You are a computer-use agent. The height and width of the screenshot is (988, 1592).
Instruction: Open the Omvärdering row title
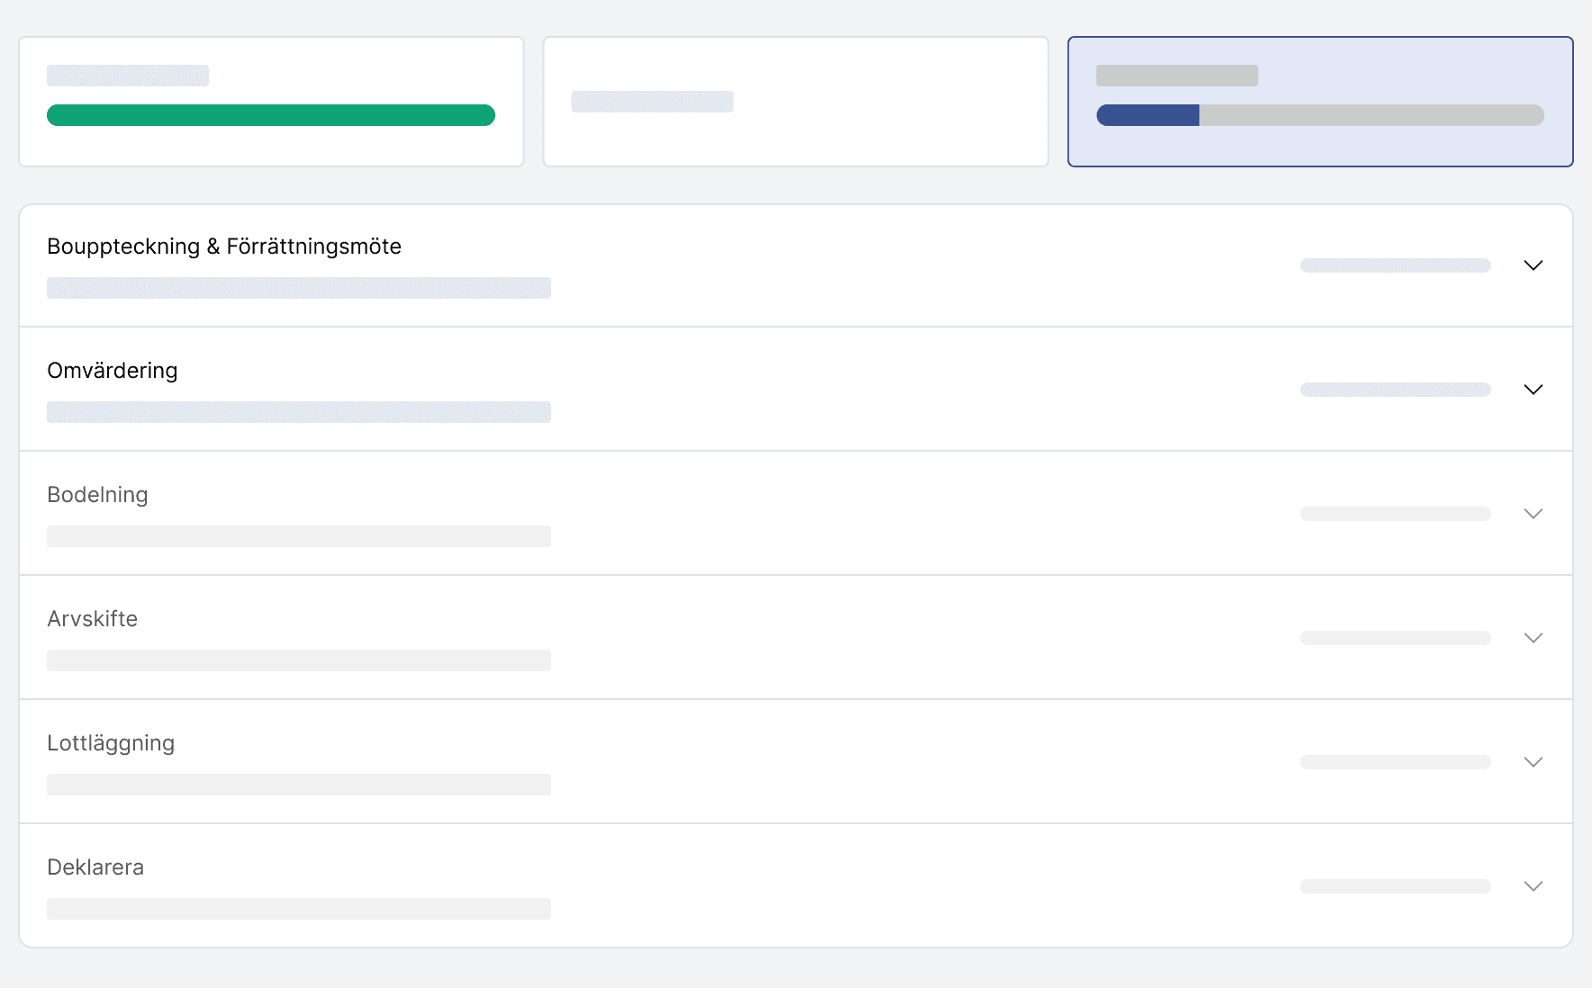113,371
